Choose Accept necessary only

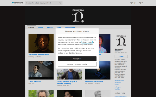coord(77,64)
